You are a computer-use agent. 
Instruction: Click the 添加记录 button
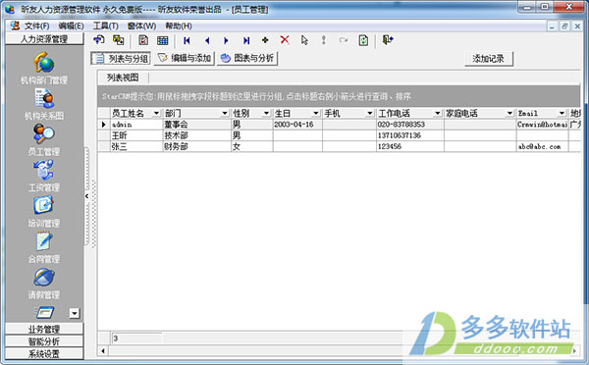[488, 59]
